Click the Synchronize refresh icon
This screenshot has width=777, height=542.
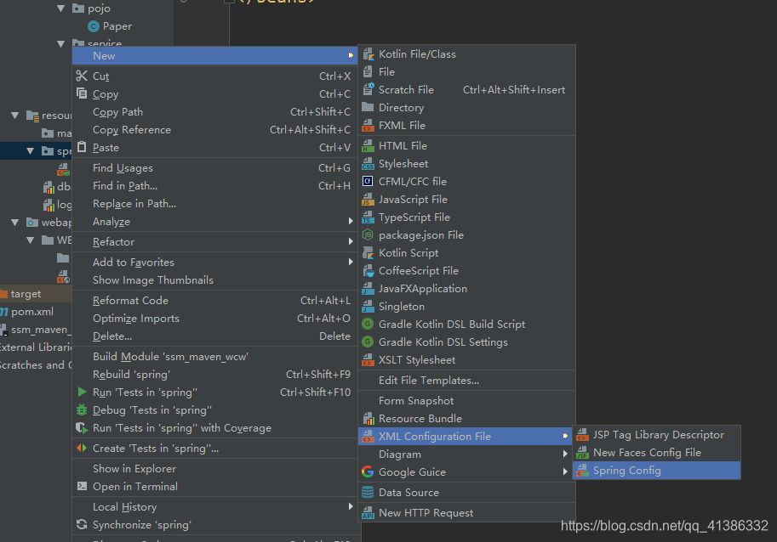(82, 524)
